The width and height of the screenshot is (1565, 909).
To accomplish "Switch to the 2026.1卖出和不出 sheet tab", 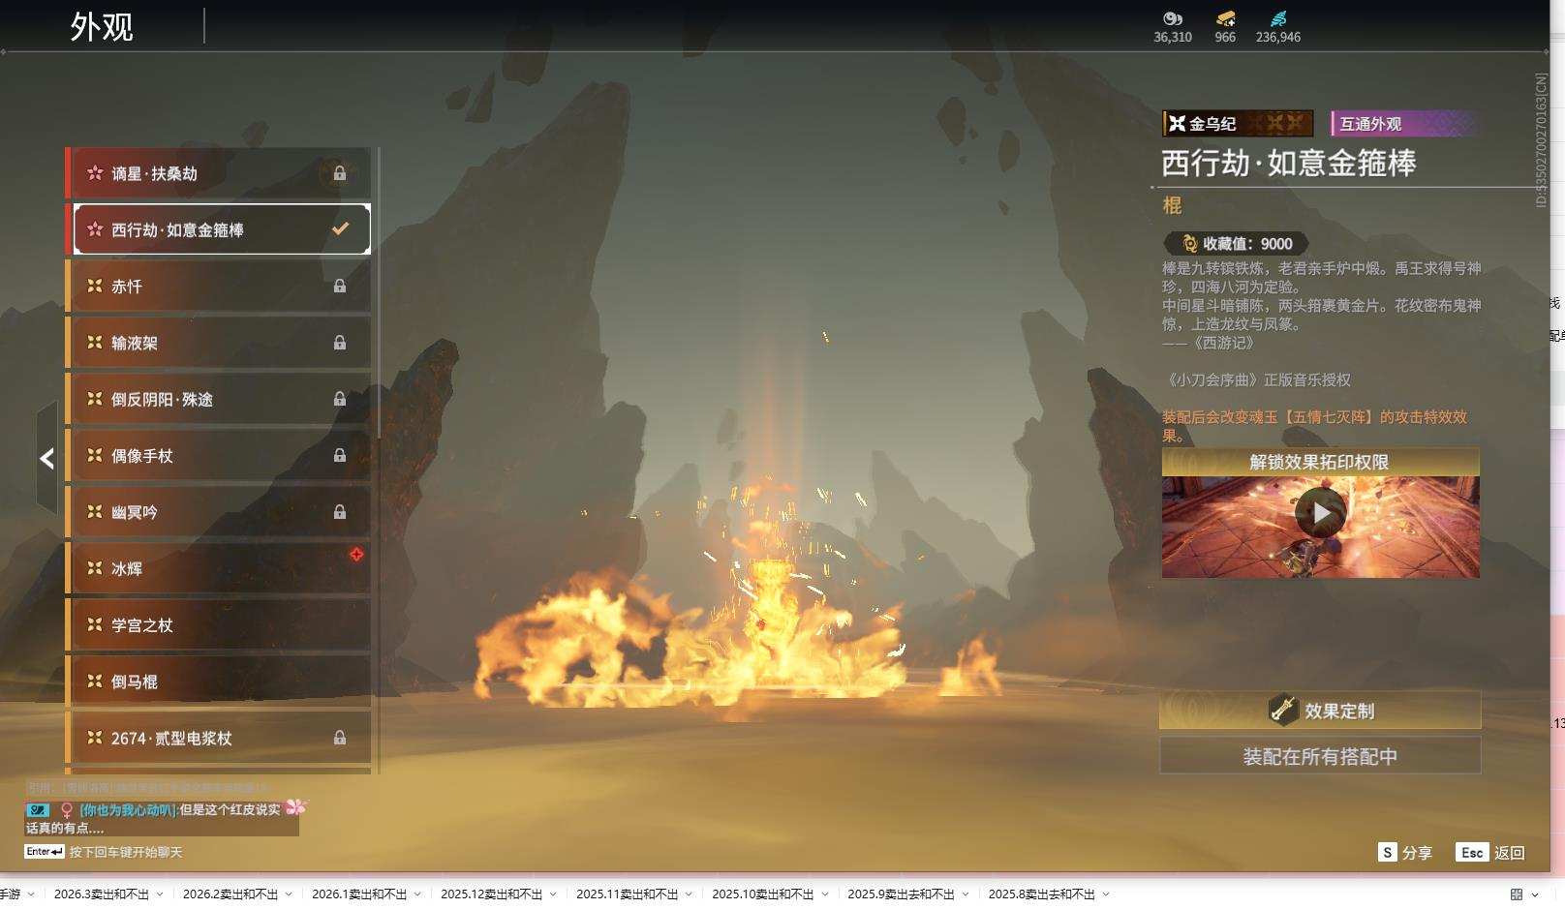I will pyautogui.click(x=358, y=894).
